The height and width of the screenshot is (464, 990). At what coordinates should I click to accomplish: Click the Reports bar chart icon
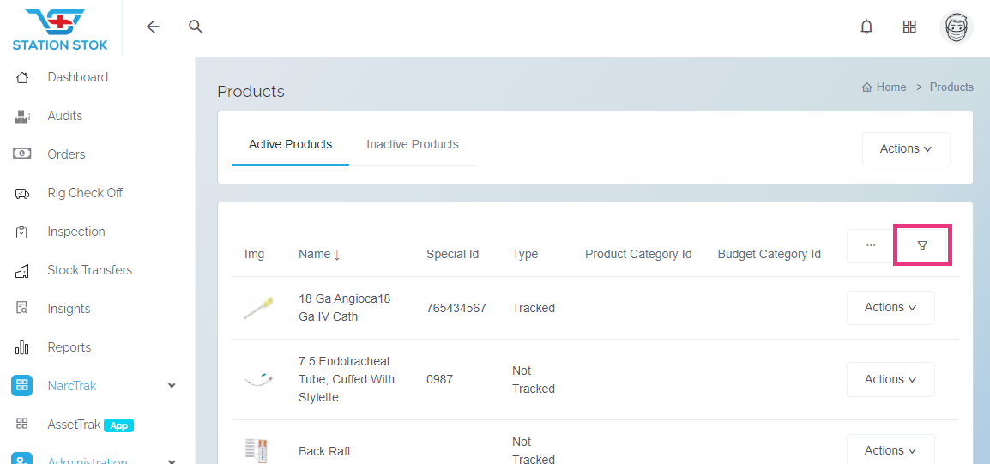tap(22, 347)
